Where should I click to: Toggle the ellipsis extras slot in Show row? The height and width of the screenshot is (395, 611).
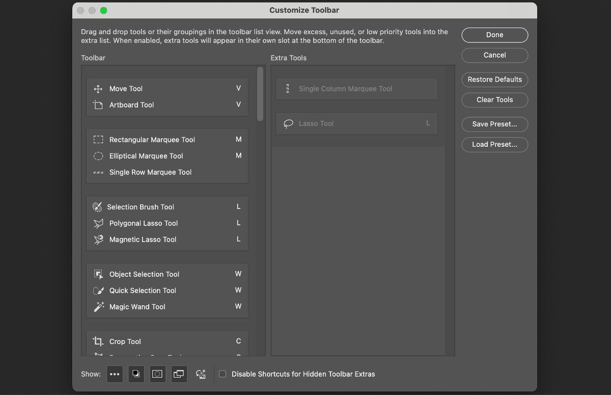click(x=115, y=374)
